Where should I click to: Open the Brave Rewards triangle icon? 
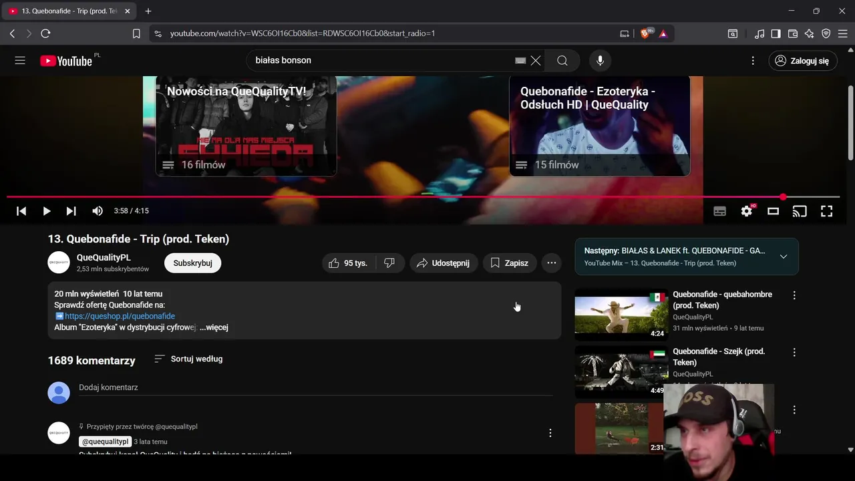tap(663, 33)
